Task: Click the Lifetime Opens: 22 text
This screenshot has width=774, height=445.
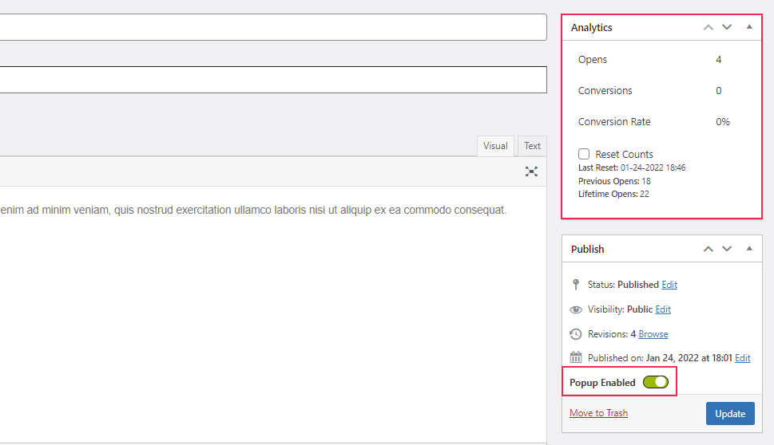Action: [x=613, y=194]
